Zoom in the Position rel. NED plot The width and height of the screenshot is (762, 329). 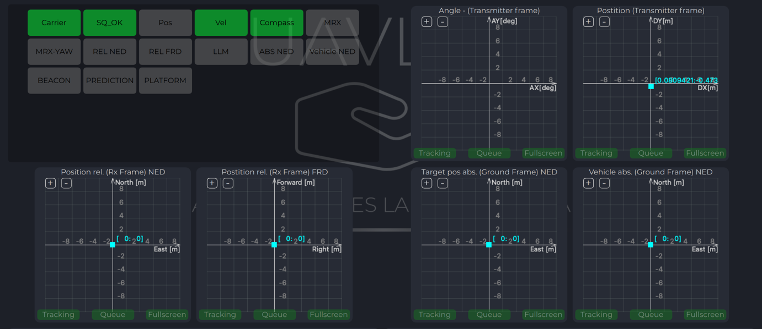tap(50, 183)
